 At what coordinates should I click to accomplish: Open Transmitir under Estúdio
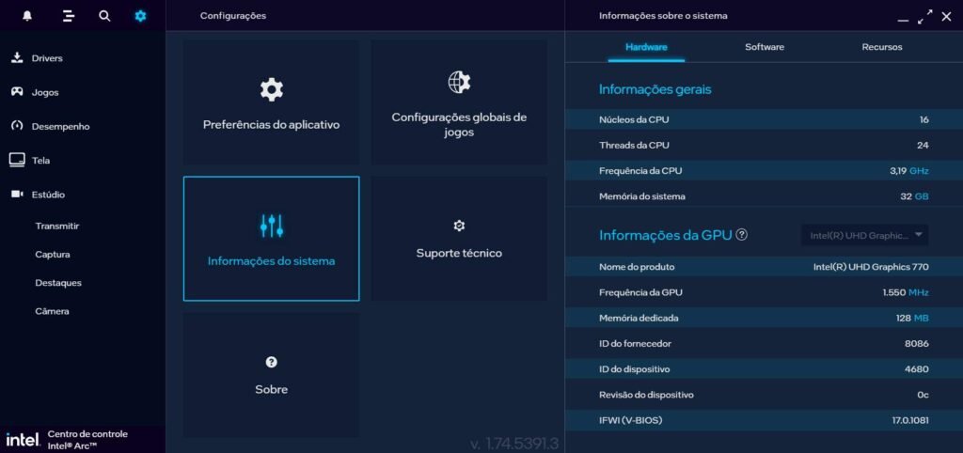(56, 226)
